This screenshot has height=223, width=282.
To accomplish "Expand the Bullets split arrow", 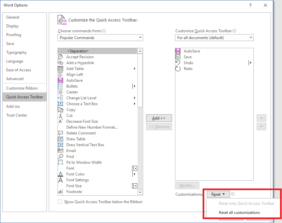I will (134, 86).
